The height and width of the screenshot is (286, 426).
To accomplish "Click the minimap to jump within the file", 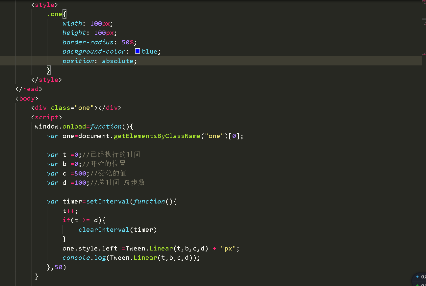I will click(423, 131).
